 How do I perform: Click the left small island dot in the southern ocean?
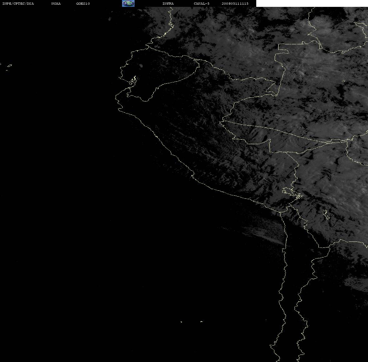(x=181, y=322)
